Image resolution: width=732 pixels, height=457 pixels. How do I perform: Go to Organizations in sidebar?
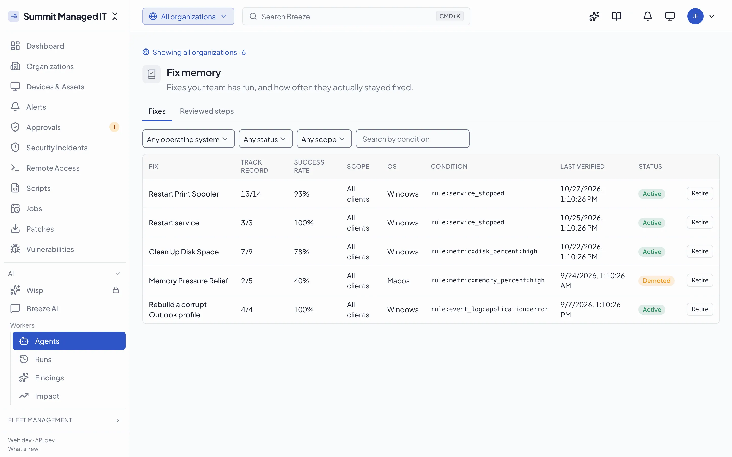pos(65,66)
